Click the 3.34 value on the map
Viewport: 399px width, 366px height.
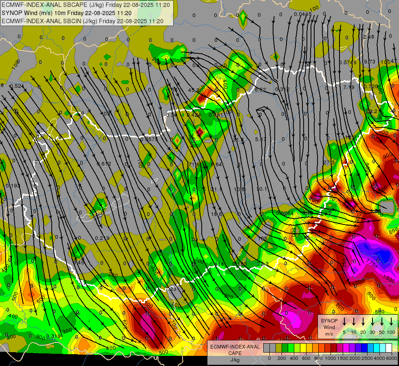(x=172, y=115)
